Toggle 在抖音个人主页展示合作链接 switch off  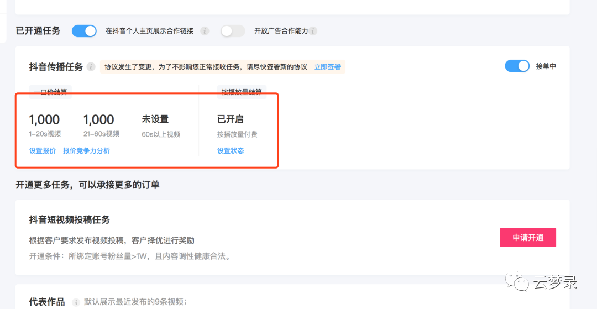[84, 31]
